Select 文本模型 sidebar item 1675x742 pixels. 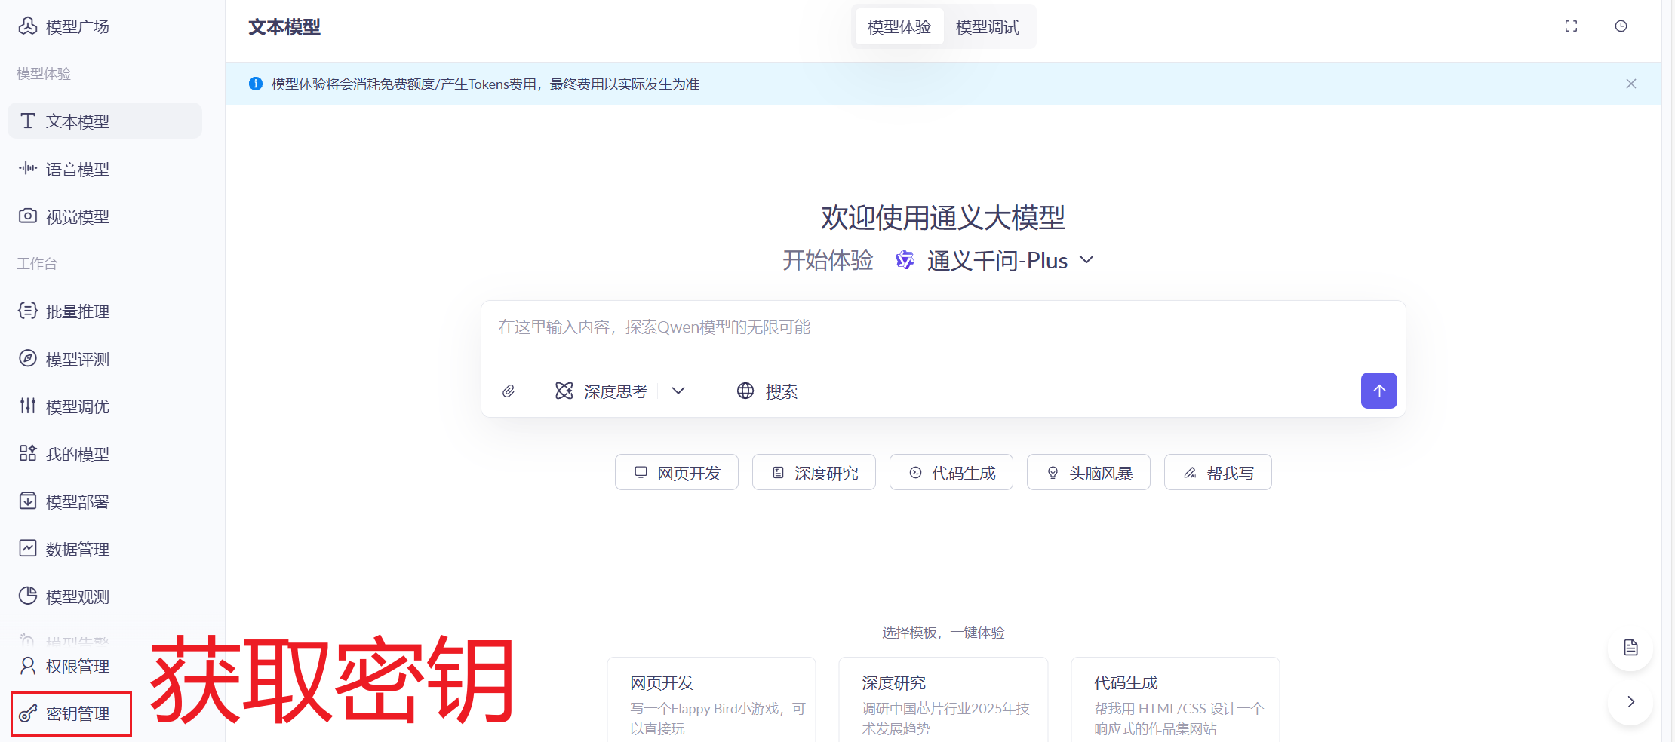[105, 121]
